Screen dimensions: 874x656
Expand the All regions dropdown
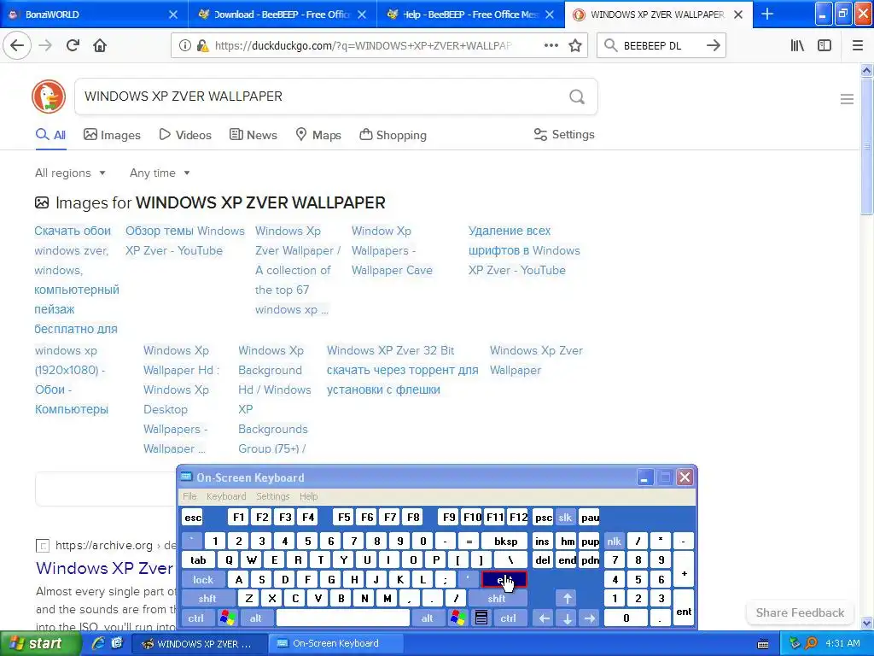point(70,173)
